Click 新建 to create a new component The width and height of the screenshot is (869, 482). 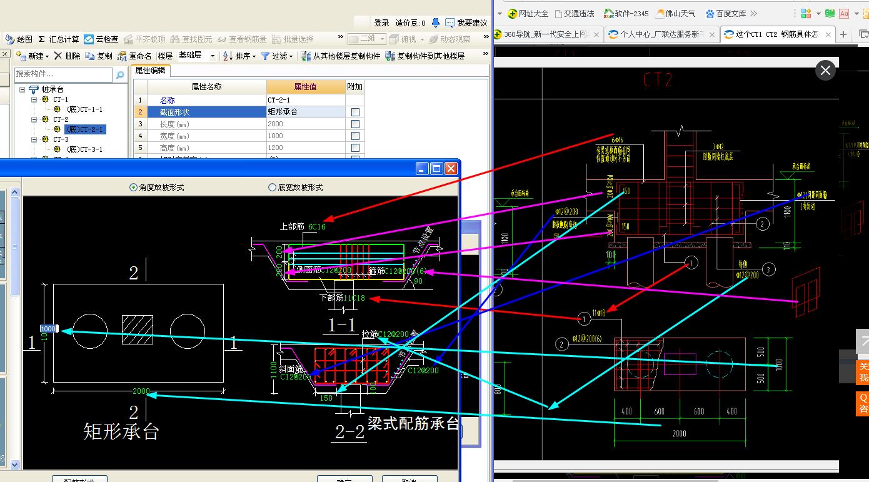(33, 56)
